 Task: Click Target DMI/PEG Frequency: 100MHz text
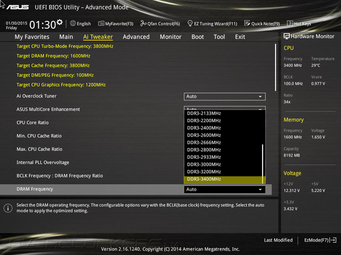[55, 75]
